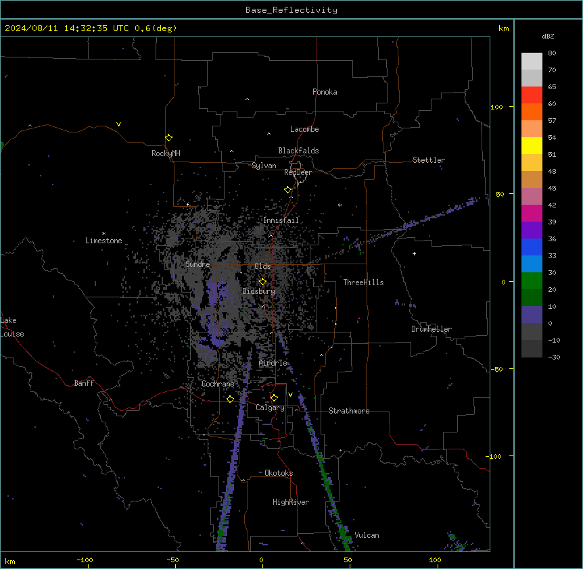Select the Drumheller label
This screenshot has width=583, height=569.
(x=432, y=329)
